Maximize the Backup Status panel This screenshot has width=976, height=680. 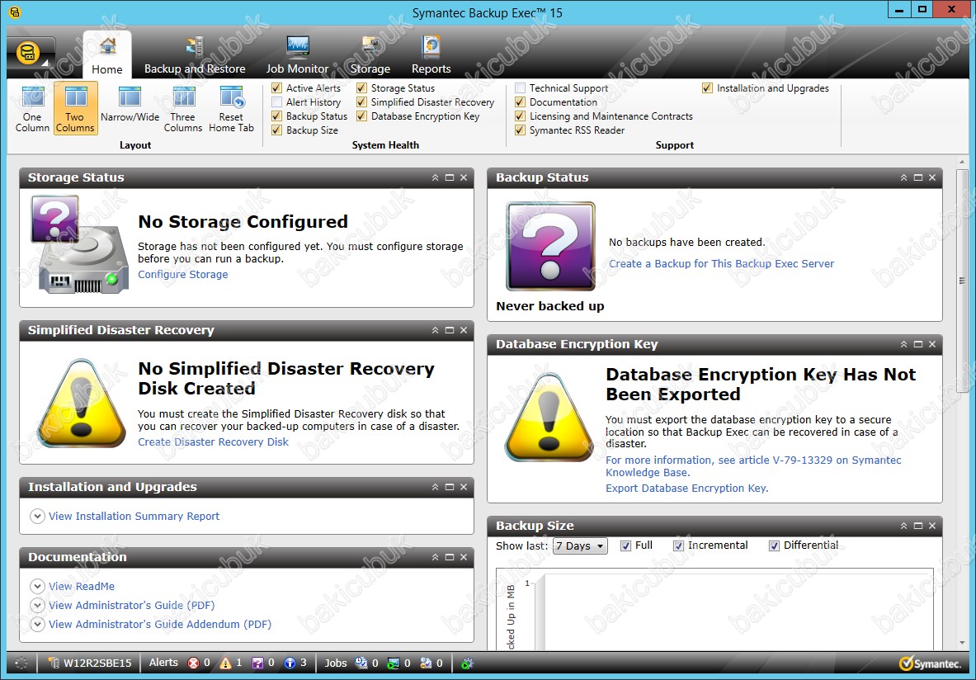(918, 177)
